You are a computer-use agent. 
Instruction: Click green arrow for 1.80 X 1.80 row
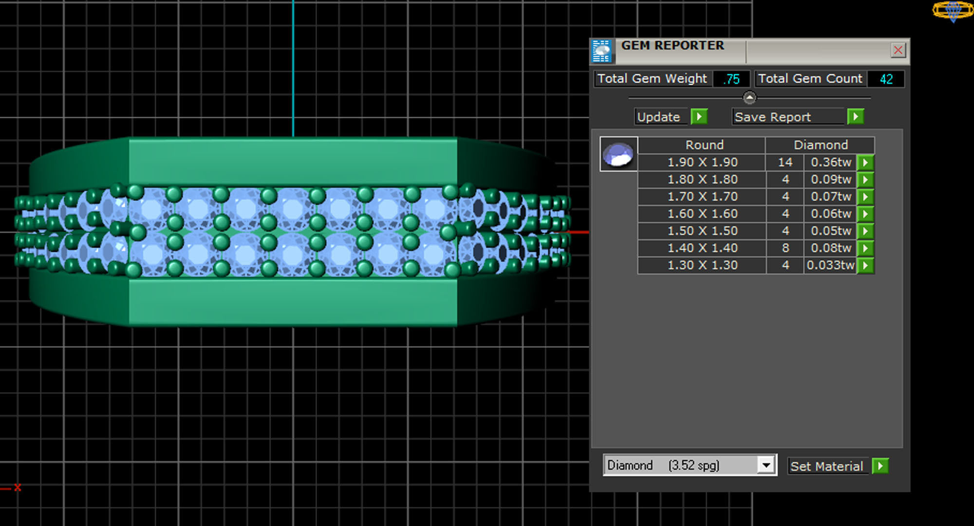tap(865, 180)
